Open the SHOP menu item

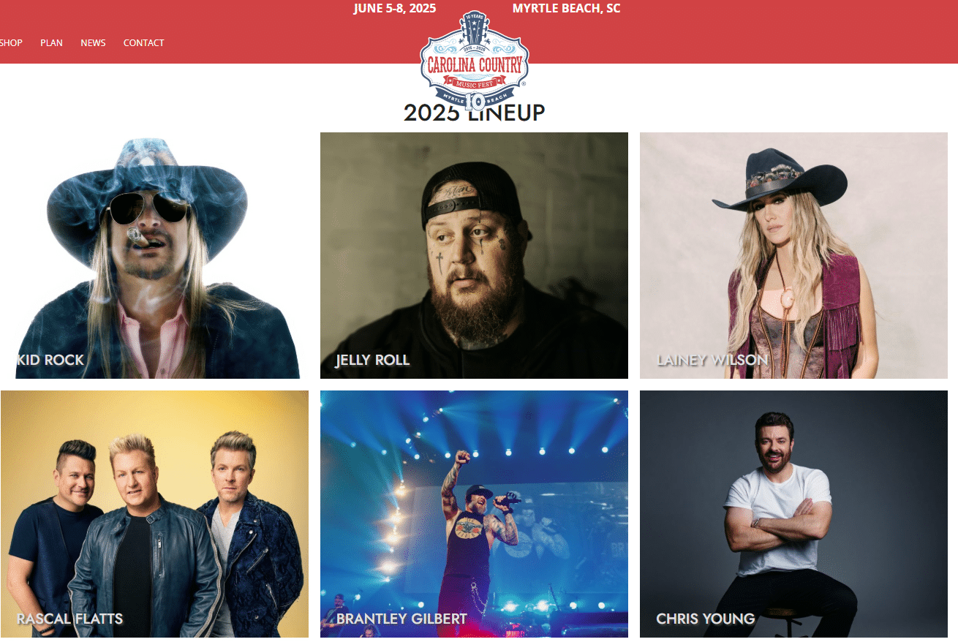(10, 43)
